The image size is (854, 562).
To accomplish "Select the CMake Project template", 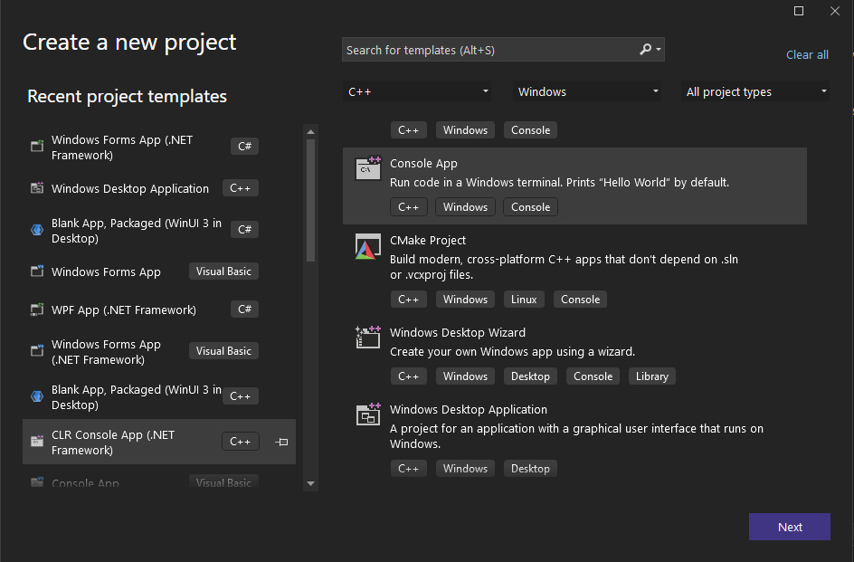I will click(574, 271).
